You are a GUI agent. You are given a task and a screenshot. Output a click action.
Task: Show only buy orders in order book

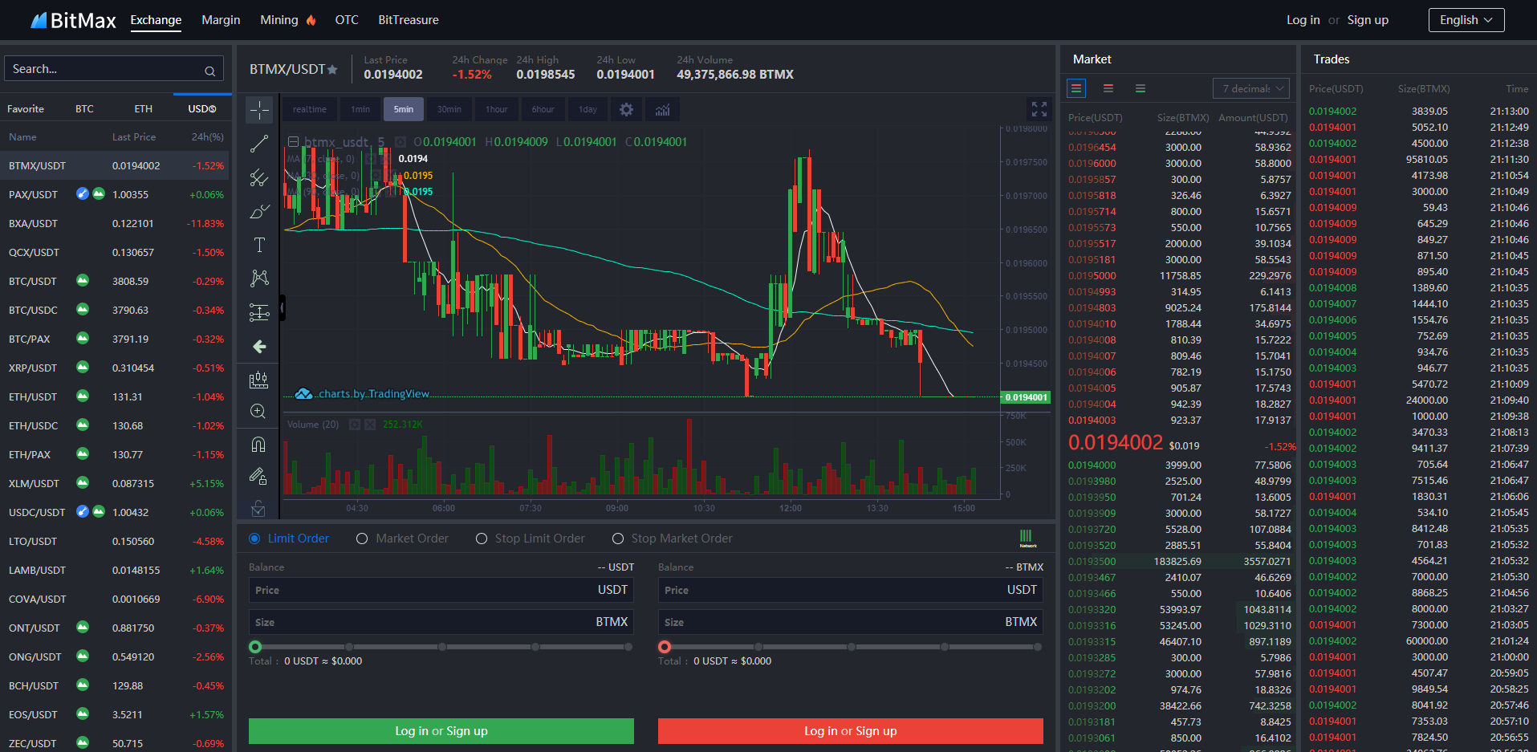click(1141, 88)
